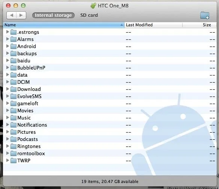Click the backups folder icon
219x189 pixels.
tap(13, 53)
